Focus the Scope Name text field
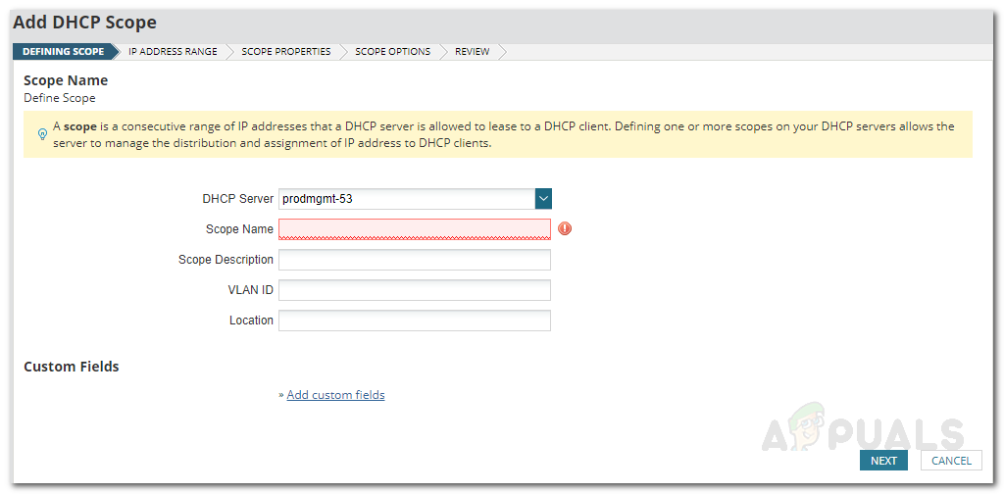Screen dimensions: 1004x494 414,229
